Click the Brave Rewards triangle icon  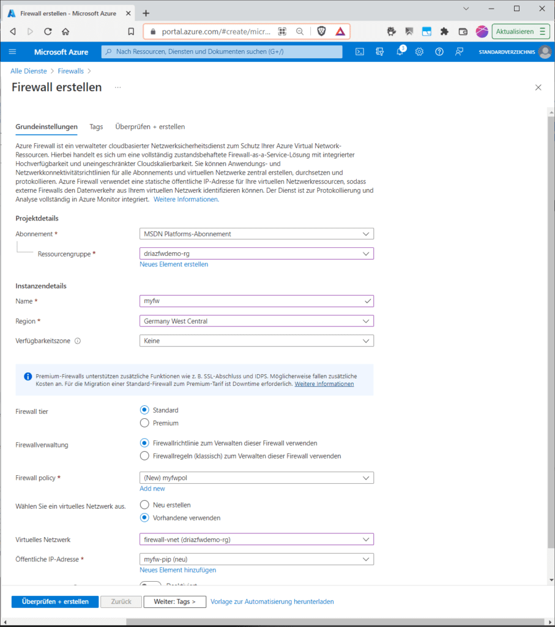click(340, 31)
